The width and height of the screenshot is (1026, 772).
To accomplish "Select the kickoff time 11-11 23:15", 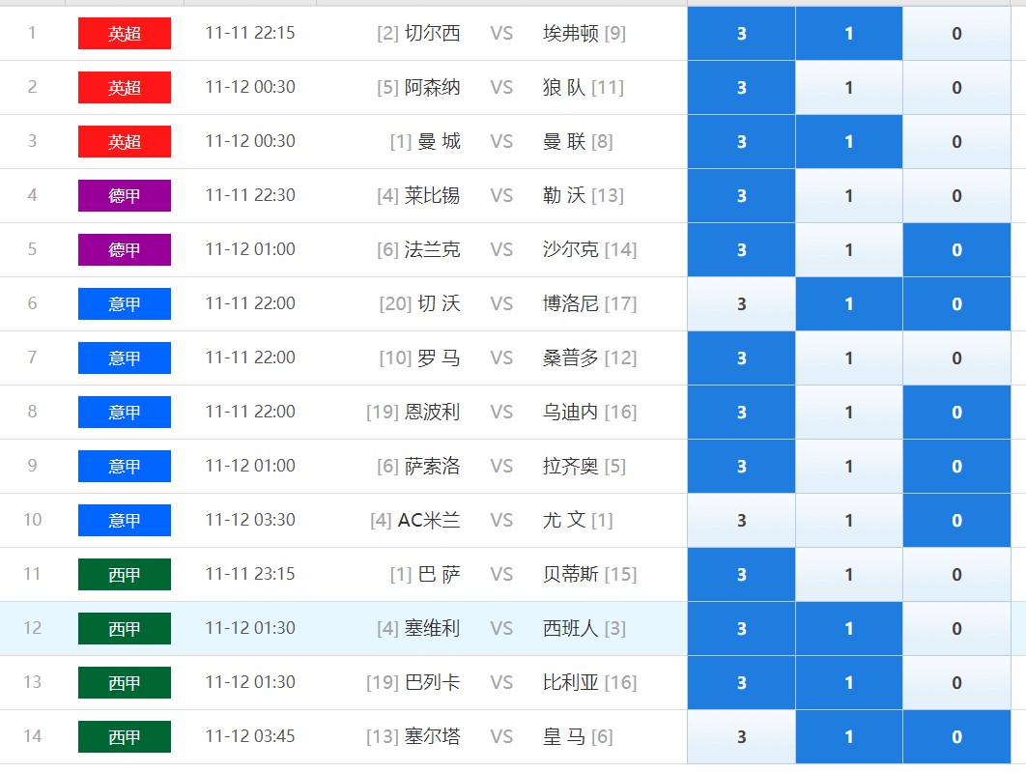I will coord(250,574).
